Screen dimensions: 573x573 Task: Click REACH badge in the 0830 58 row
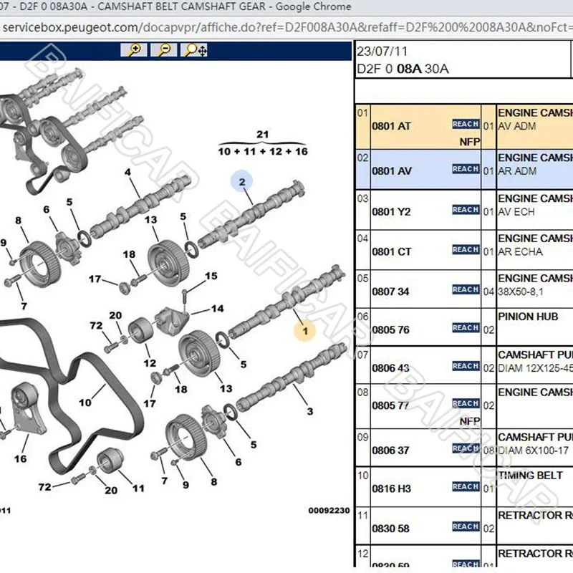click(x=466, y=526)
